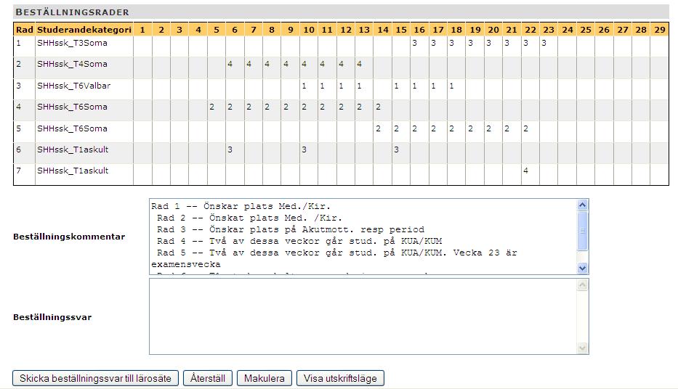Click week 5 value 2 in row 4
This screenshot has width=678, height=389.
(x=212, y=107)
